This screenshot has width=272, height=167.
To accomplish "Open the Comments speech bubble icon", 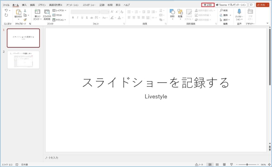I will 251,5.
